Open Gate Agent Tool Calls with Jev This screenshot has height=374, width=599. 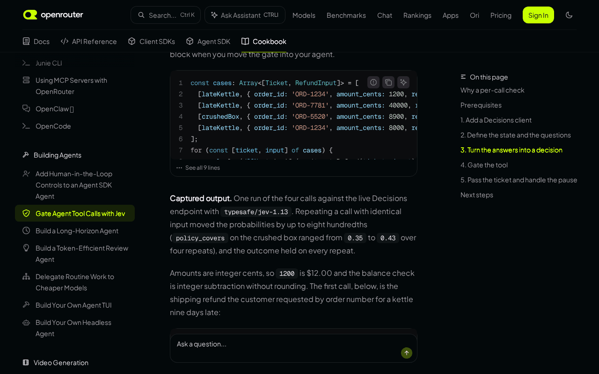point(75,213)
